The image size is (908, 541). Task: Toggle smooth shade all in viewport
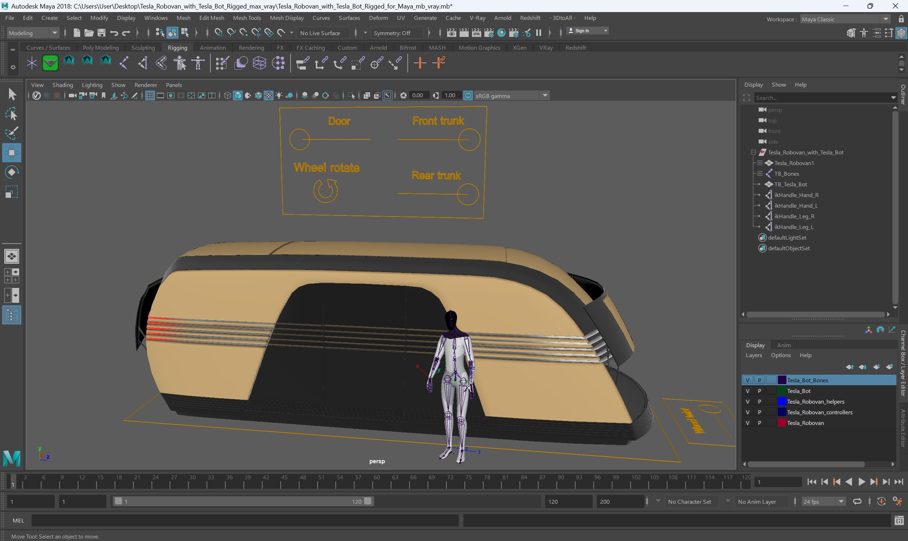238,95
